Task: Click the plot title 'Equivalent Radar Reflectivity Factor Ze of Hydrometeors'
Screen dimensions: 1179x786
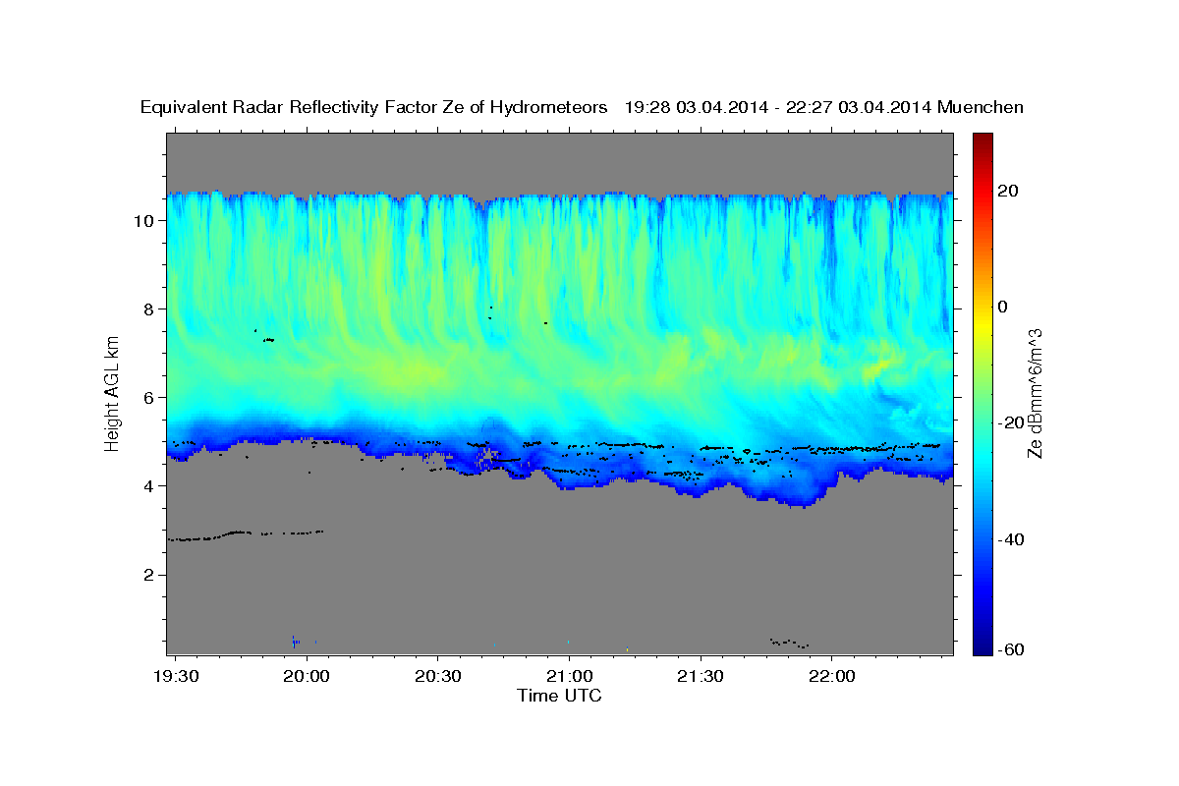Action: (374, 107)
